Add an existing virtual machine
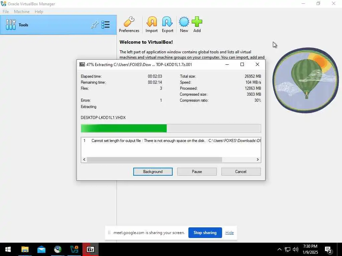The width and height of the screenshot is (342, 256). point(197,24)
